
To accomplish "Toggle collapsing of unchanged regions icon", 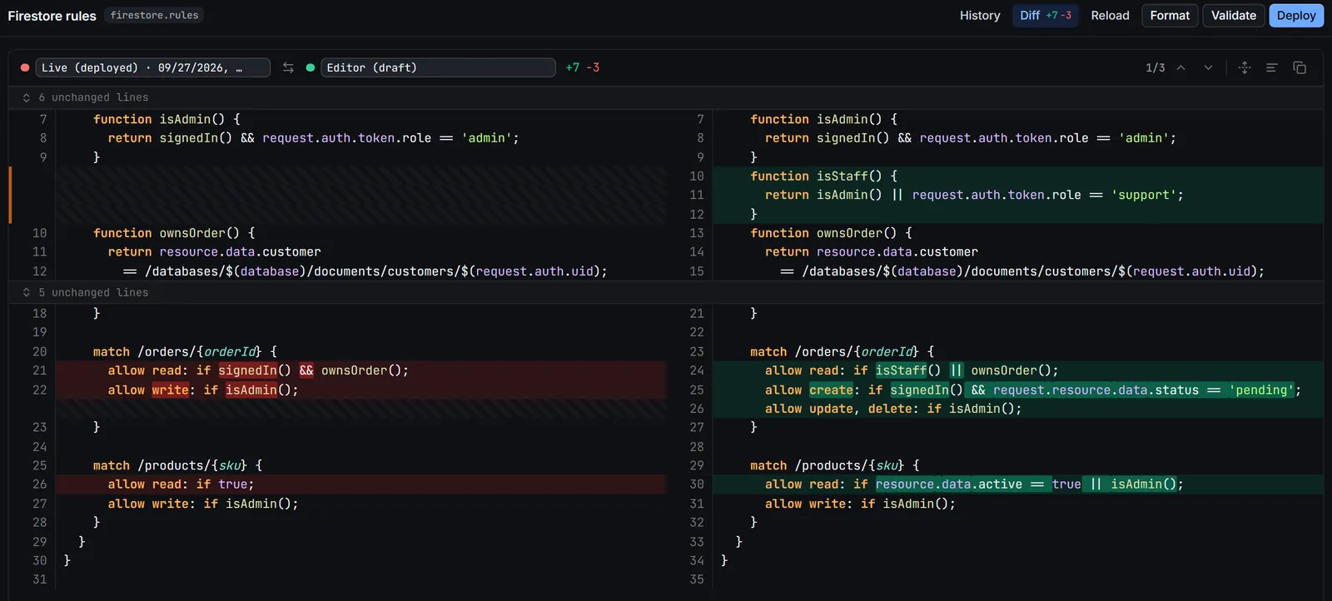I will point(1245,67).
